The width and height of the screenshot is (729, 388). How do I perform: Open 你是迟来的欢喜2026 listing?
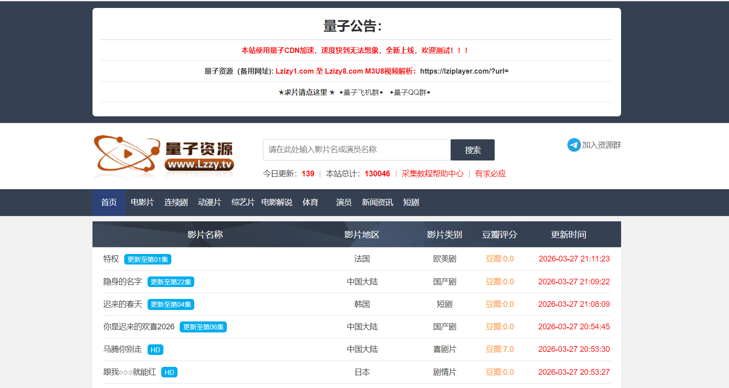(139, 327)
